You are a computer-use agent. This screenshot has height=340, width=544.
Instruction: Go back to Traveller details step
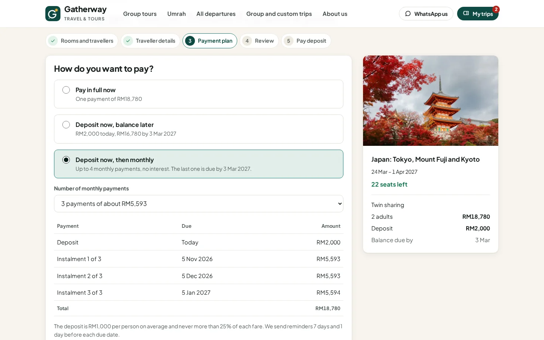tap(150, 41)
